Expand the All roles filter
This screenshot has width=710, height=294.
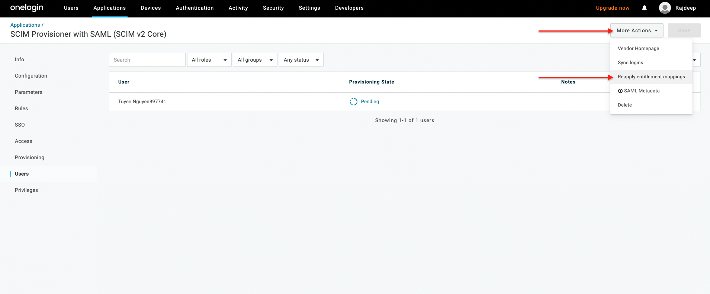[x=209, y=60]
